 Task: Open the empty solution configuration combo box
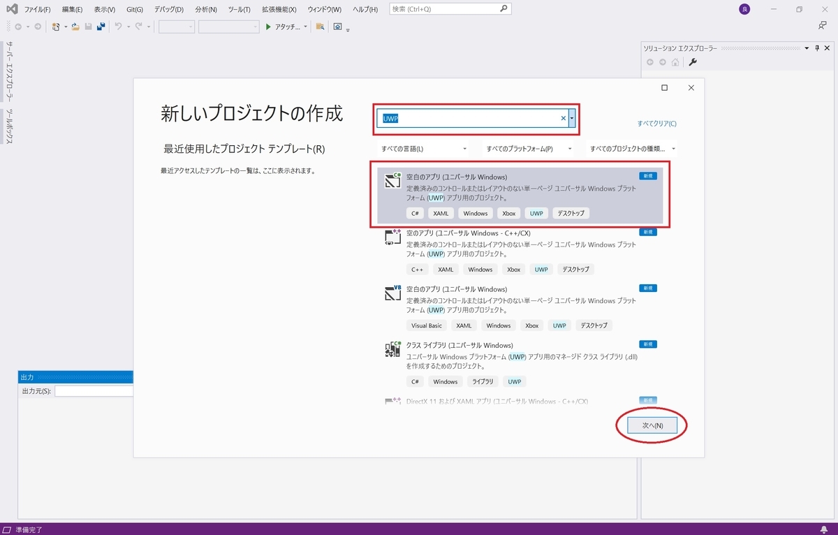click(176, 27)
